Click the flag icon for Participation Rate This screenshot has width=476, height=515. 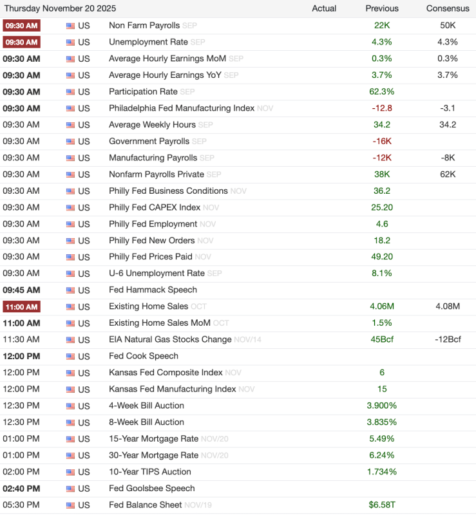click(x=70, y=92)
